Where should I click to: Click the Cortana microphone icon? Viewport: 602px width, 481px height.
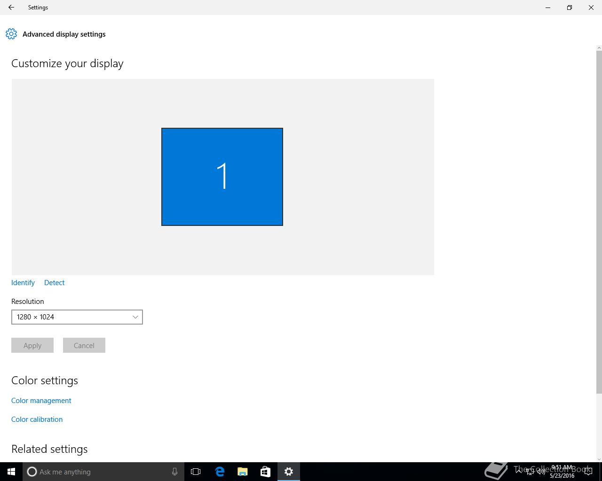tap(174, 472)
